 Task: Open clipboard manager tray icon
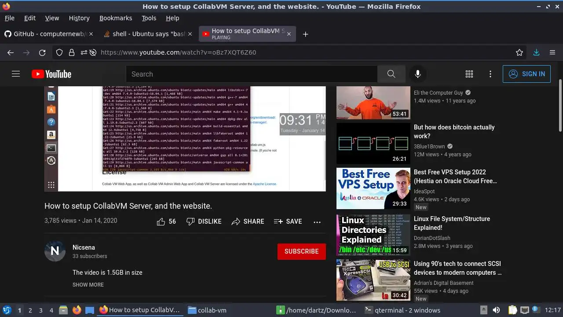[512, 310]
